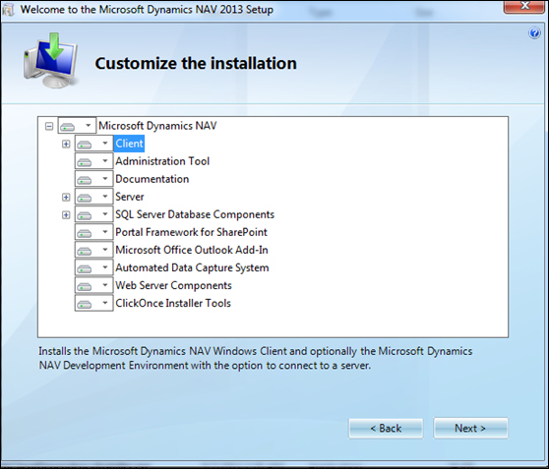Select the highlighted Client item
This screenshot has height=469, width=549.
point(129,144)
